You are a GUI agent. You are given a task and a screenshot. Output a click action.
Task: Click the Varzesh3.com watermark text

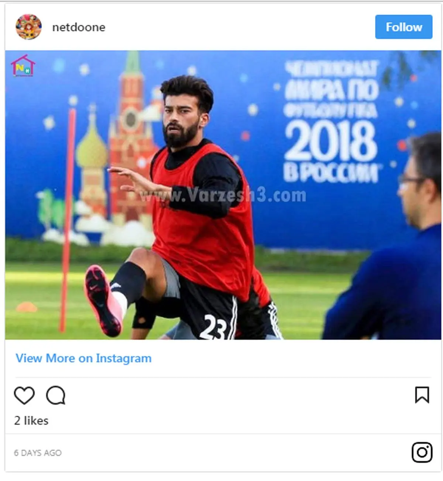pos(223,195)
